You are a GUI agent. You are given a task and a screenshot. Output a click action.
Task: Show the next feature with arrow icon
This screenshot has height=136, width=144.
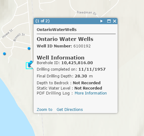pos(101,21)
